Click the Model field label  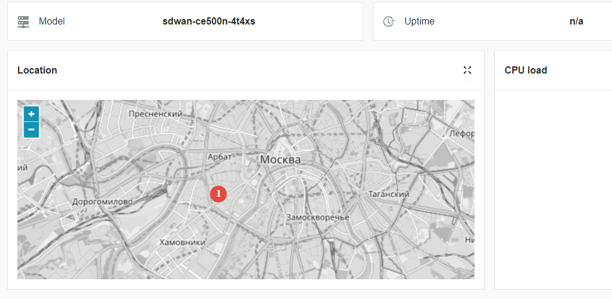pyautogui.click(x=52, y=22)
